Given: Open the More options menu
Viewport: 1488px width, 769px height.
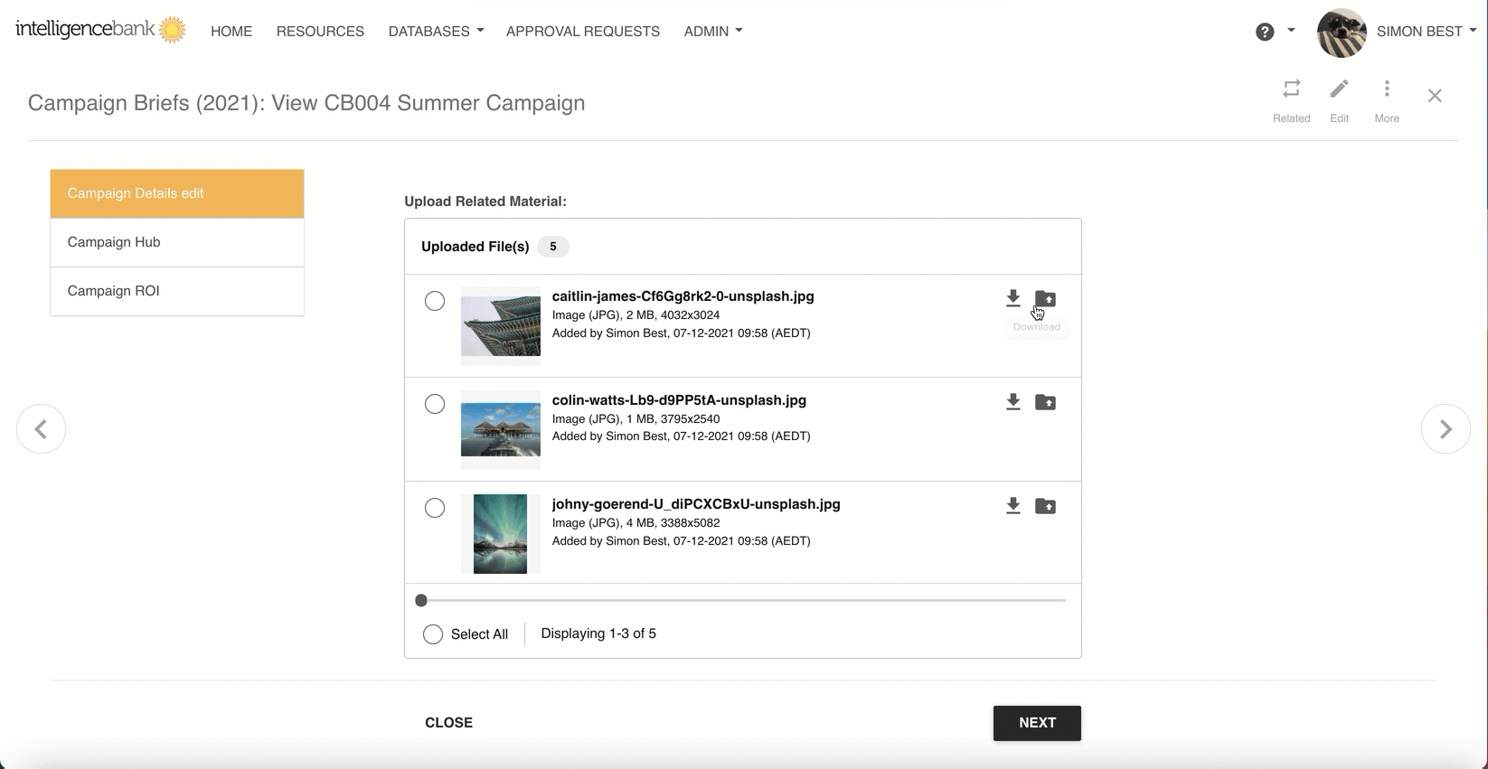Looking at the screenshot, I should [1386, 89].
